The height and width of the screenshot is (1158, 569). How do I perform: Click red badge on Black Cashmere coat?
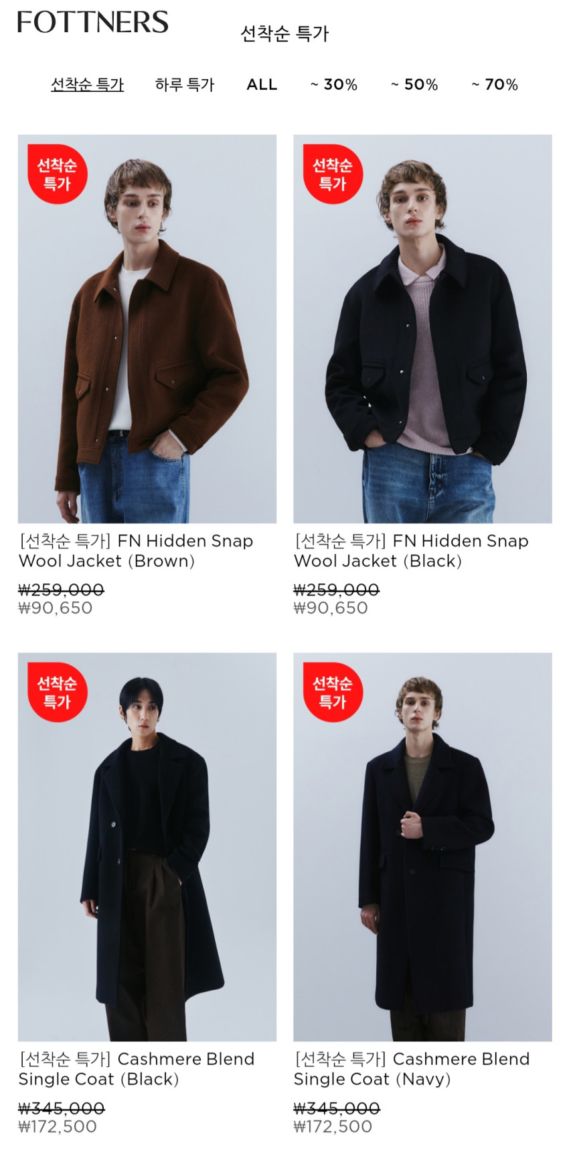(x=57, y=692)
